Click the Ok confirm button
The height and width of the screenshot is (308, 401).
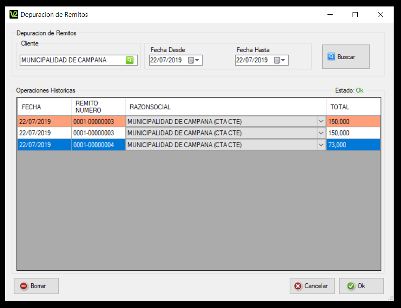(x=361, y=286)
